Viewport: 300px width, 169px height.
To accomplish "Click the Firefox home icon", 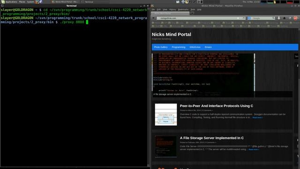I will [285, 18].
